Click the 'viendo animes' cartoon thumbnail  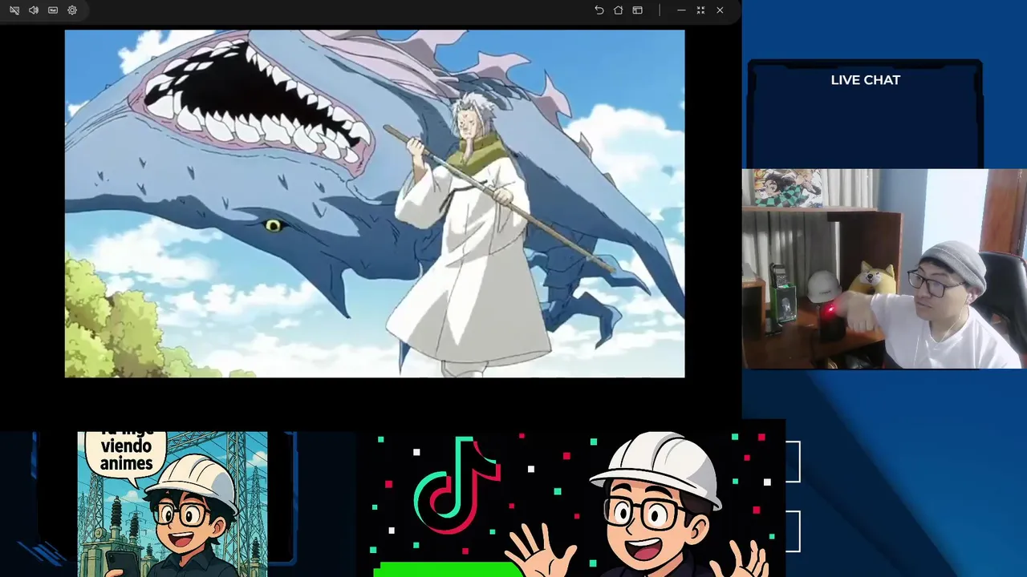pyautogui.click(x=173, y=504)
